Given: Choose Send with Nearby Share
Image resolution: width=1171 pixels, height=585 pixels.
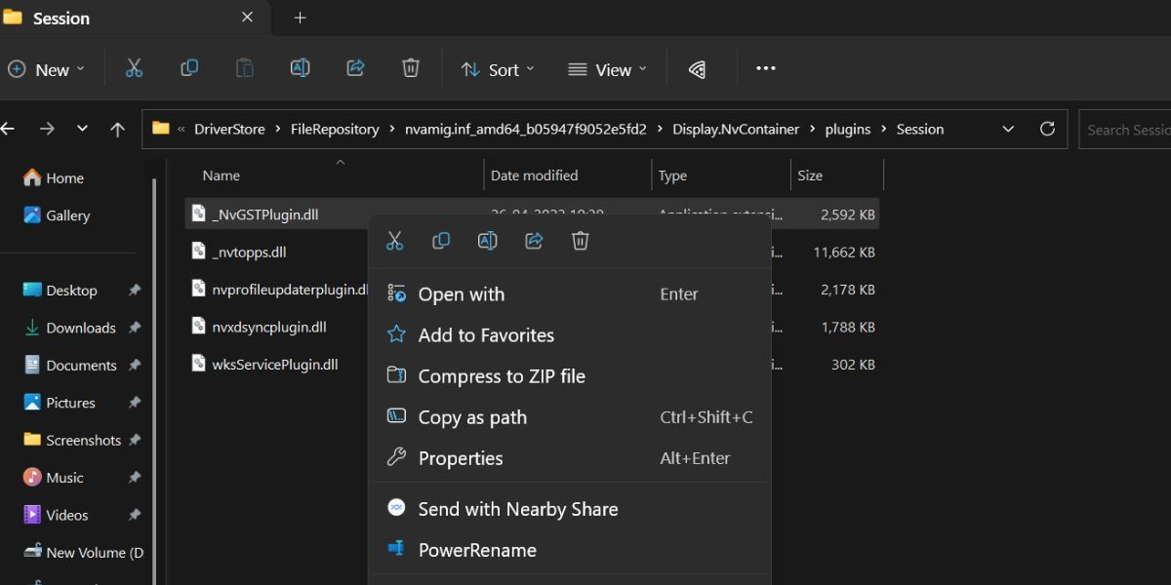Looking at the screenshot, I should pos(569,509).
